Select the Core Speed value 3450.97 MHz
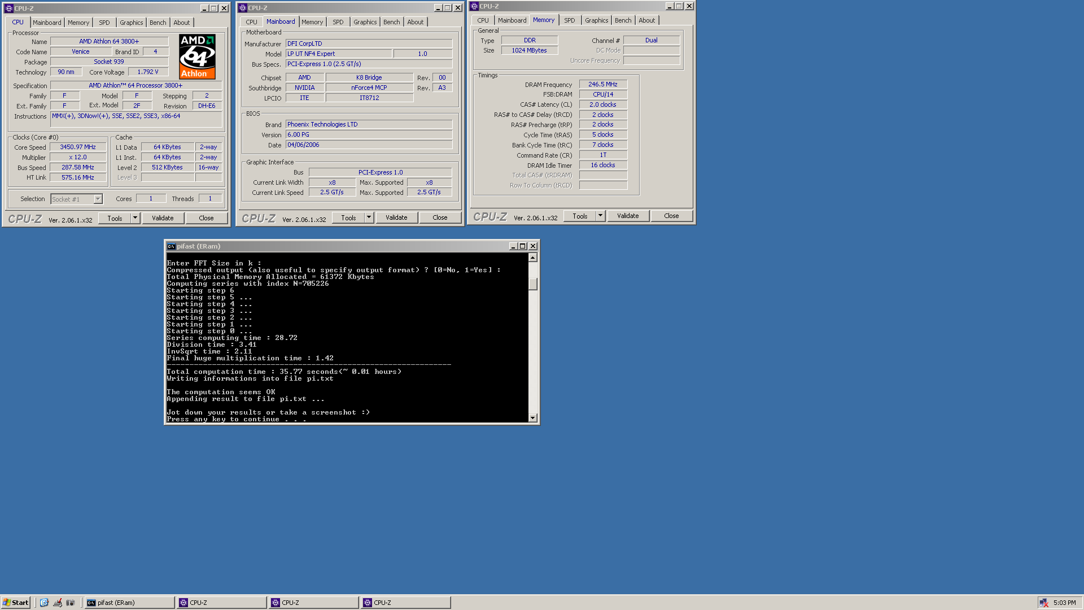The image size is (1084, 610). click(78, 147)
